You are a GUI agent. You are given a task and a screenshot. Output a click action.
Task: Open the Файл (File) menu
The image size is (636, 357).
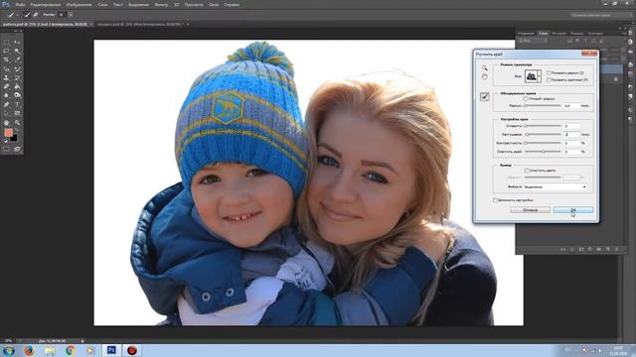(x=20, y=5)
